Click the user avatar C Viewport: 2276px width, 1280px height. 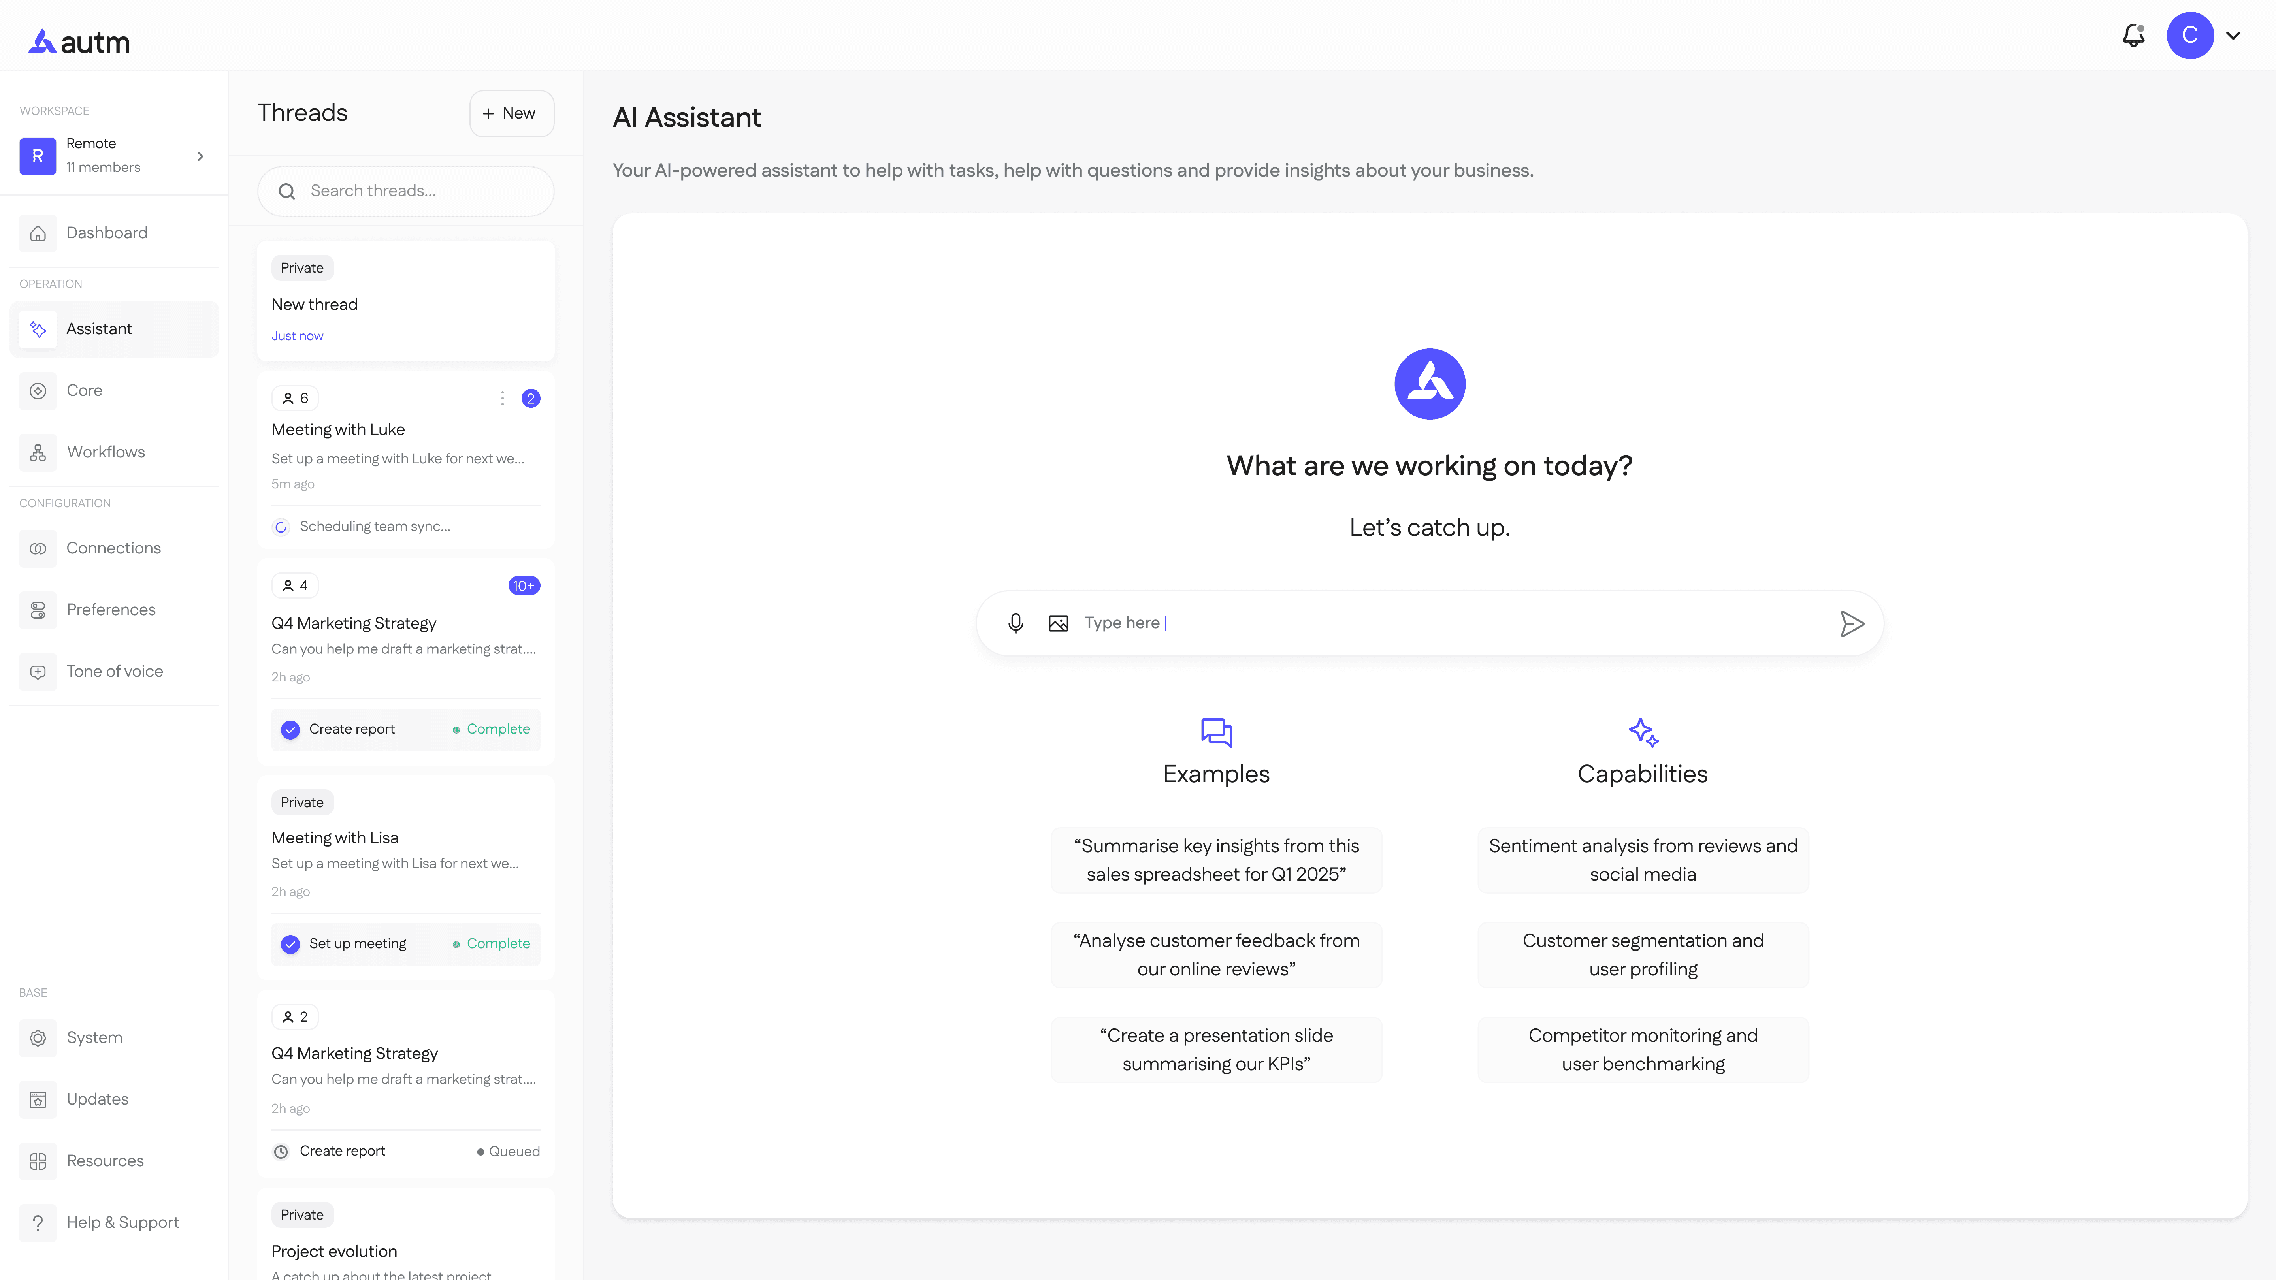(2189, 35)
